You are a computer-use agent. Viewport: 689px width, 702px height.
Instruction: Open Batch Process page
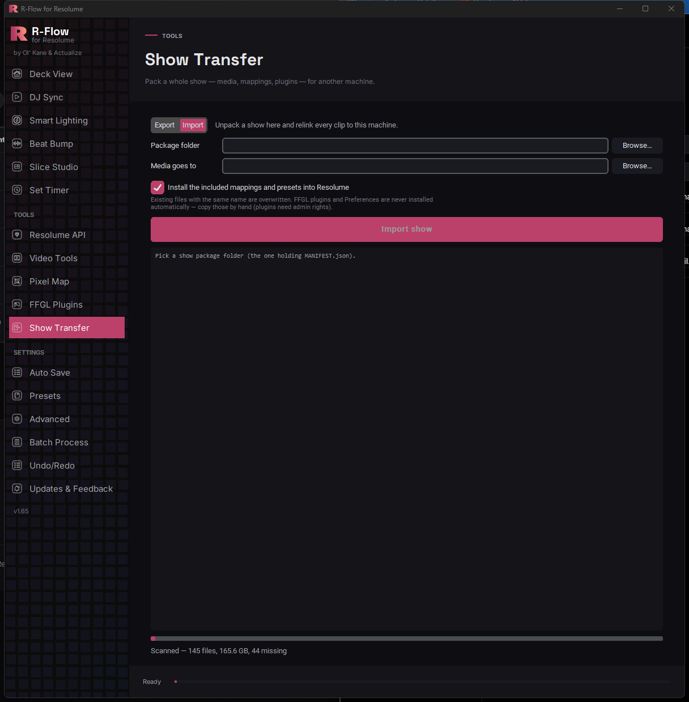click(x=67, y=442)
